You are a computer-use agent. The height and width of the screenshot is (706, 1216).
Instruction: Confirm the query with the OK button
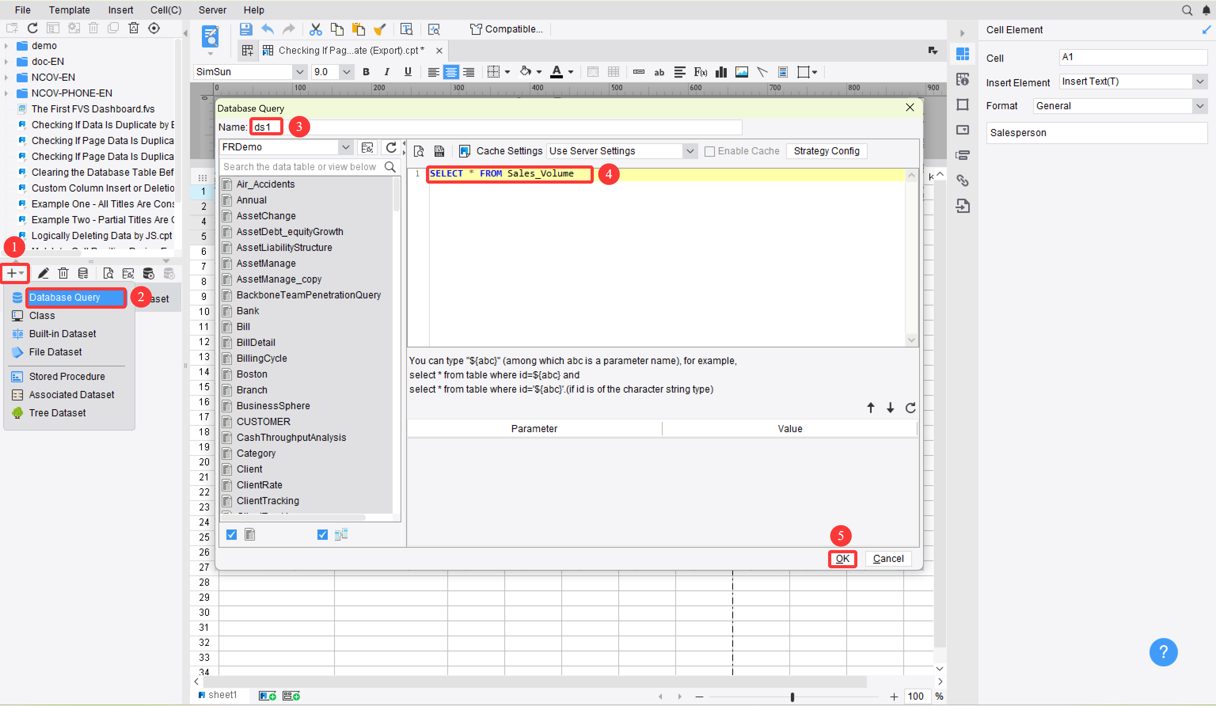click(842, 559)
